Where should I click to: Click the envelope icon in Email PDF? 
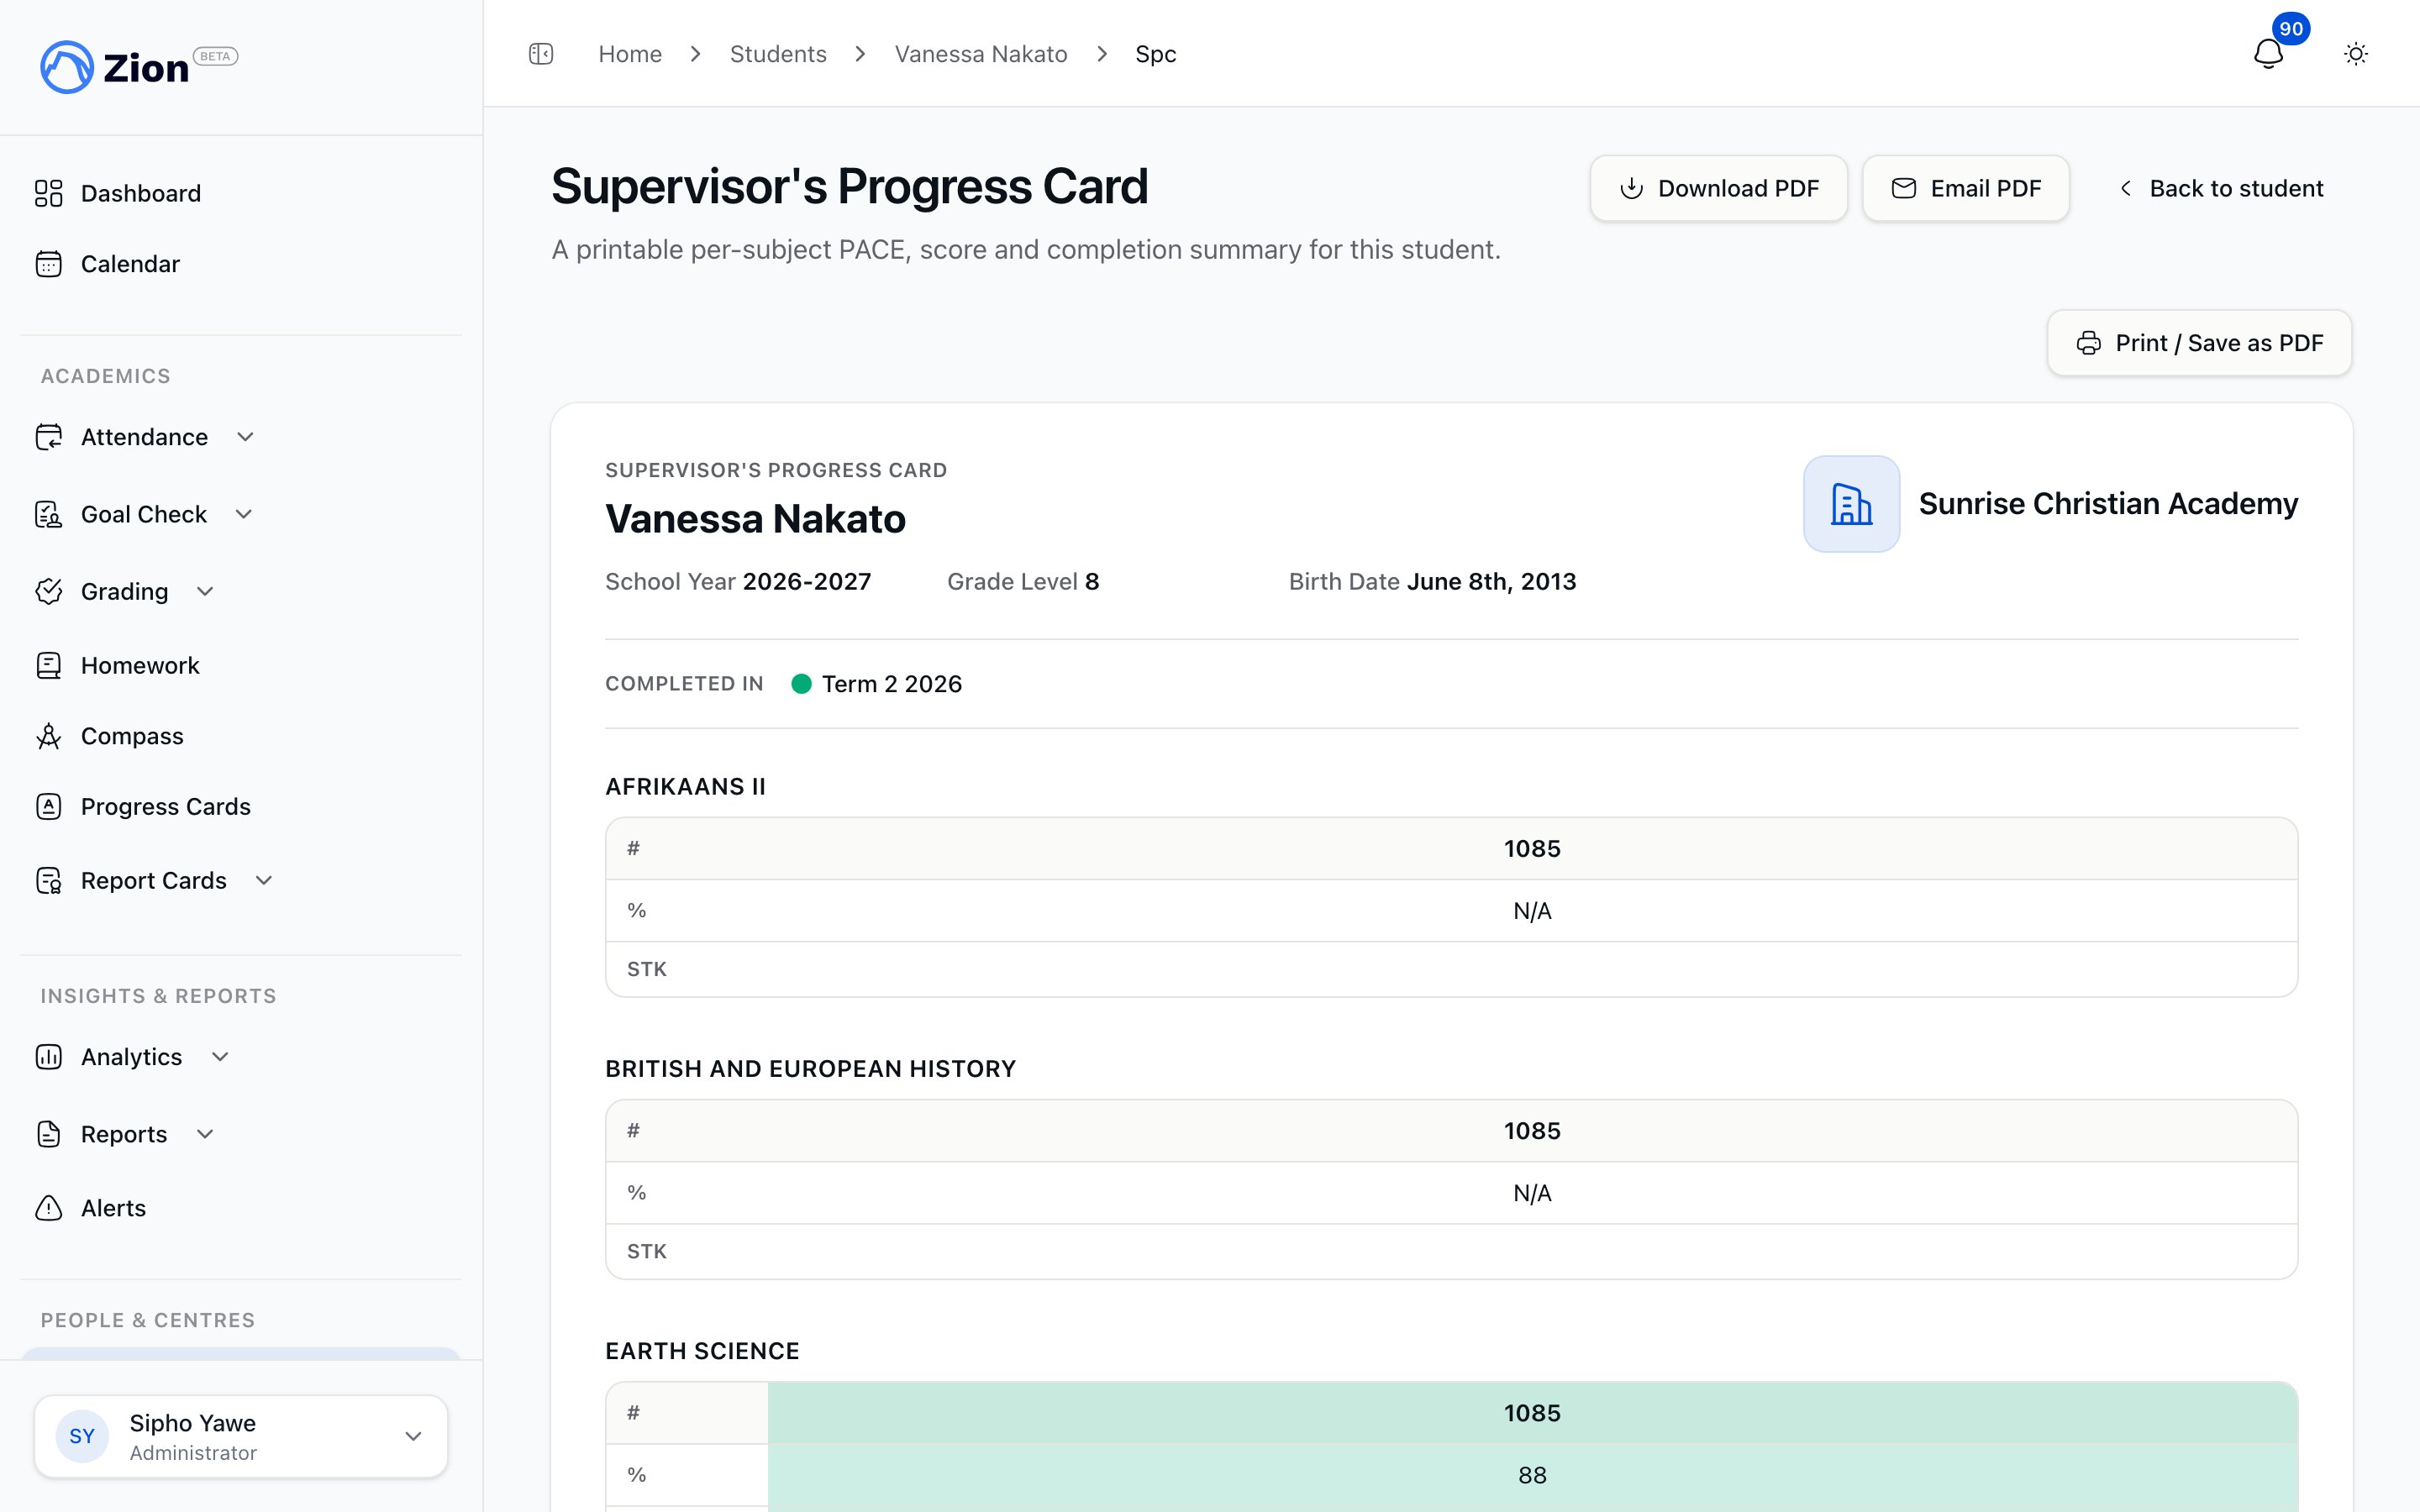pyautogui.click(x=1904, y=188)
